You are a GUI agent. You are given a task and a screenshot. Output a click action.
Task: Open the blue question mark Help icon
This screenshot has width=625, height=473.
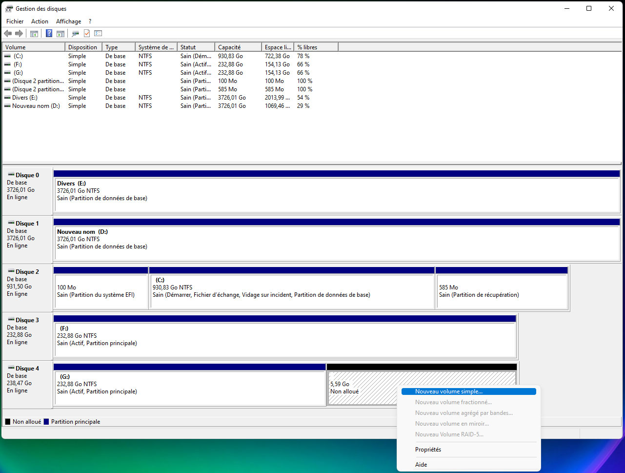point(49,33)
